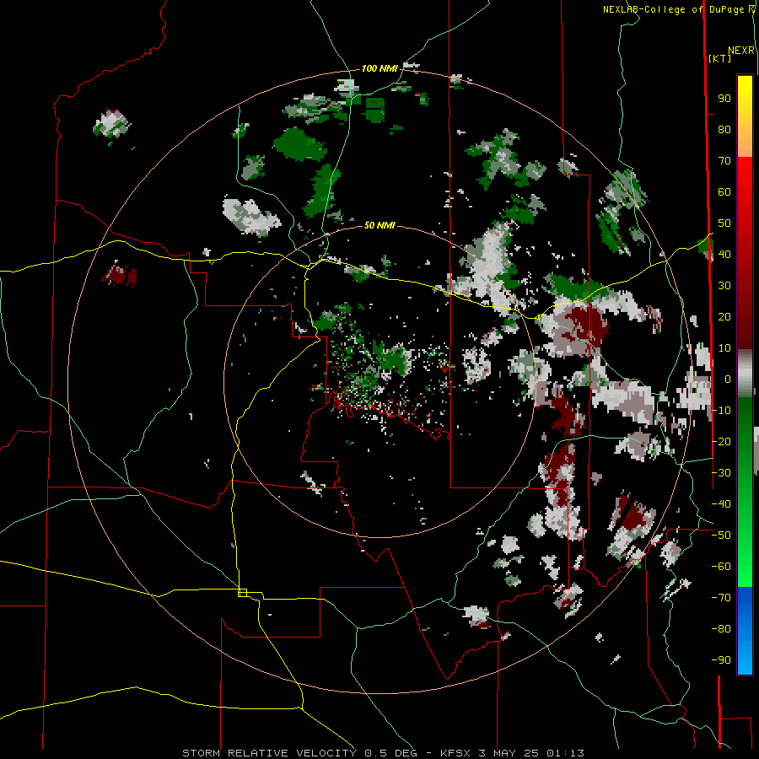Click the STORM RELATIVE VELOCITY product title

click(269, 753)
